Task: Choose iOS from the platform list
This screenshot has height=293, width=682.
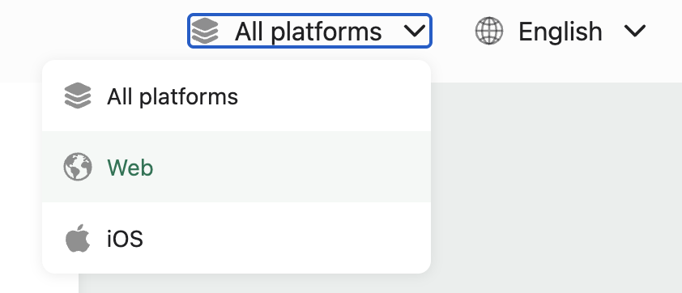Action: (237, 238)
